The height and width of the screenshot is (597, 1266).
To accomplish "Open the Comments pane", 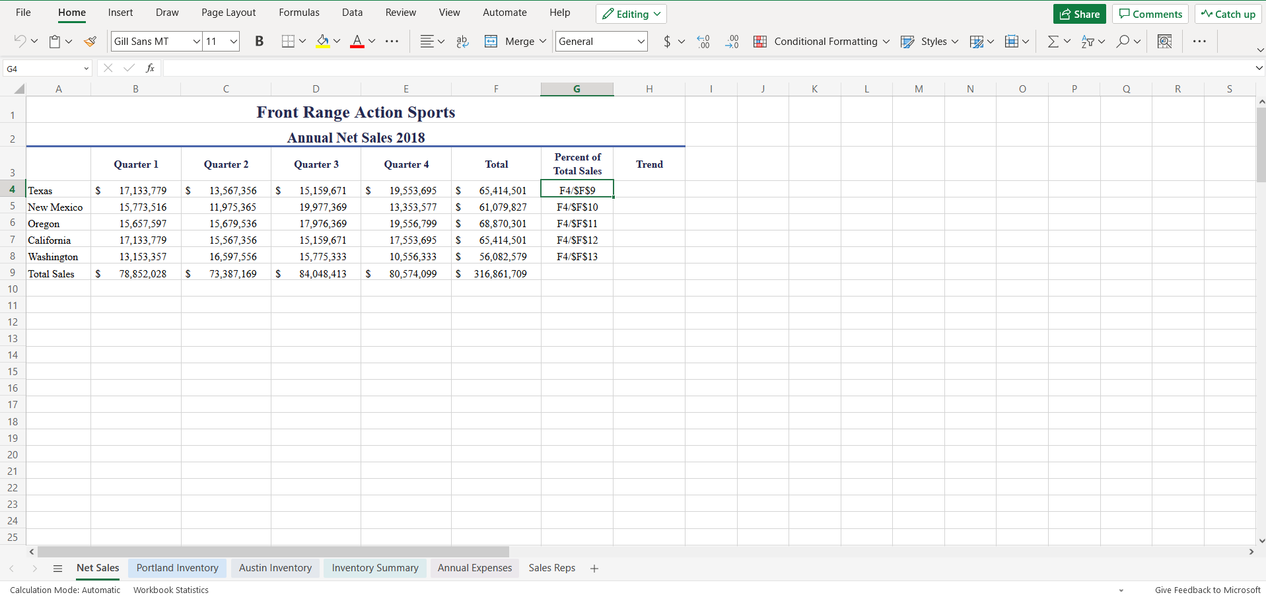I will 1150,13.
